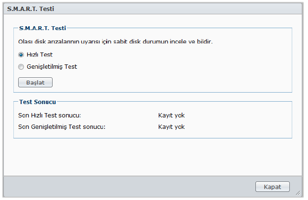The image size is (308, 200).
Task: Click the Son Hızlı Test sonucu label
Action: [49, 115]
